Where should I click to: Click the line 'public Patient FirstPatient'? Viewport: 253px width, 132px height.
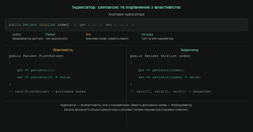36,56
